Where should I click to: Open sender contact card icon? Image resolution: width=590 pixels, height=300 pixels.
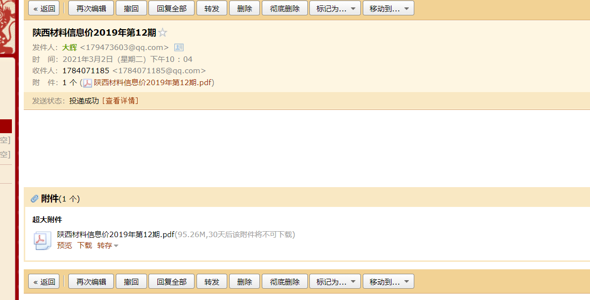(x=179, y=48)
